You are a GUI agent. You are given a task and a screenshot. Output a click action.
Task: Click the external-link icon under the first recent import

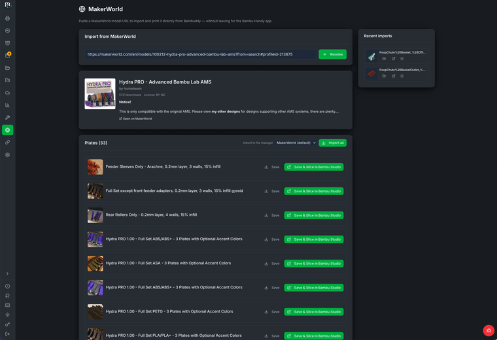click(x=394, y=59)
